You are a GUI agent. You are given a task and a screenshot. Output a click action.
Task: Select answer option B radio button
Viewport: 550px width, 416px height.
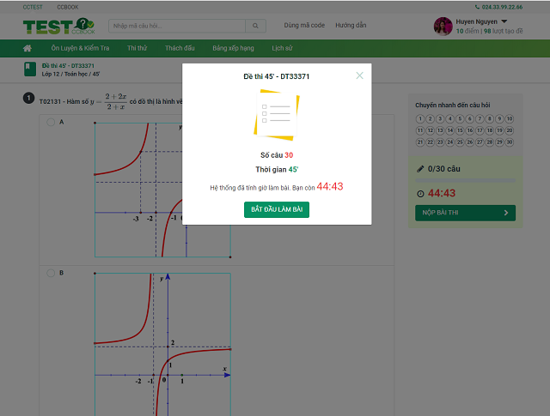coord(51,273)
